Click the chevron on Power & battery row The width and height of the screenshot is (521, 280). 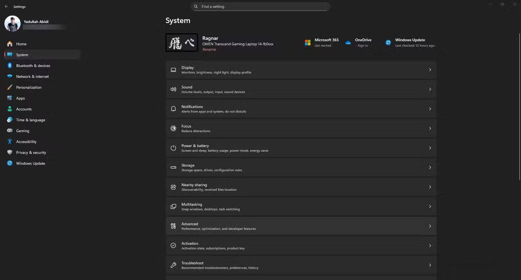tap(430, 148)
